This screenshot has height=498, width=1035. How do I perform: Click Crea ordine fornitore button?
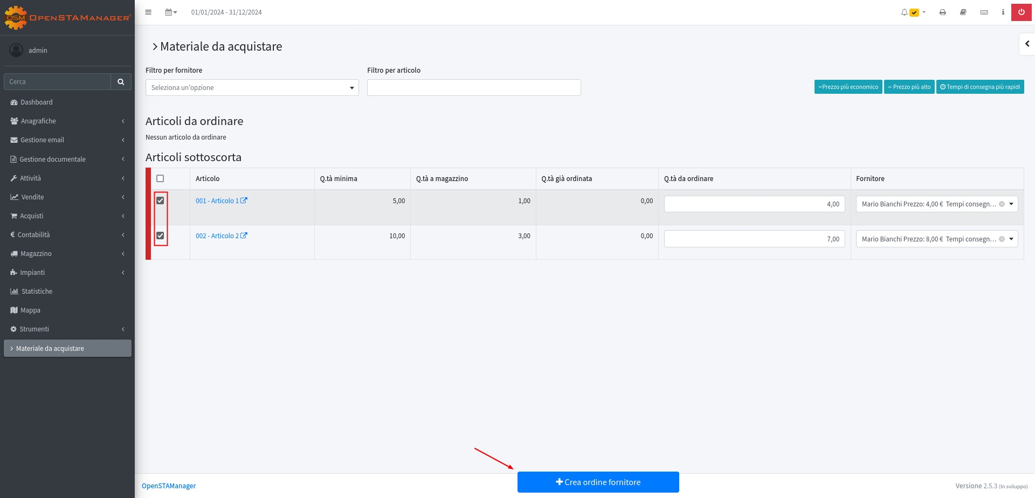pos(598,482)
